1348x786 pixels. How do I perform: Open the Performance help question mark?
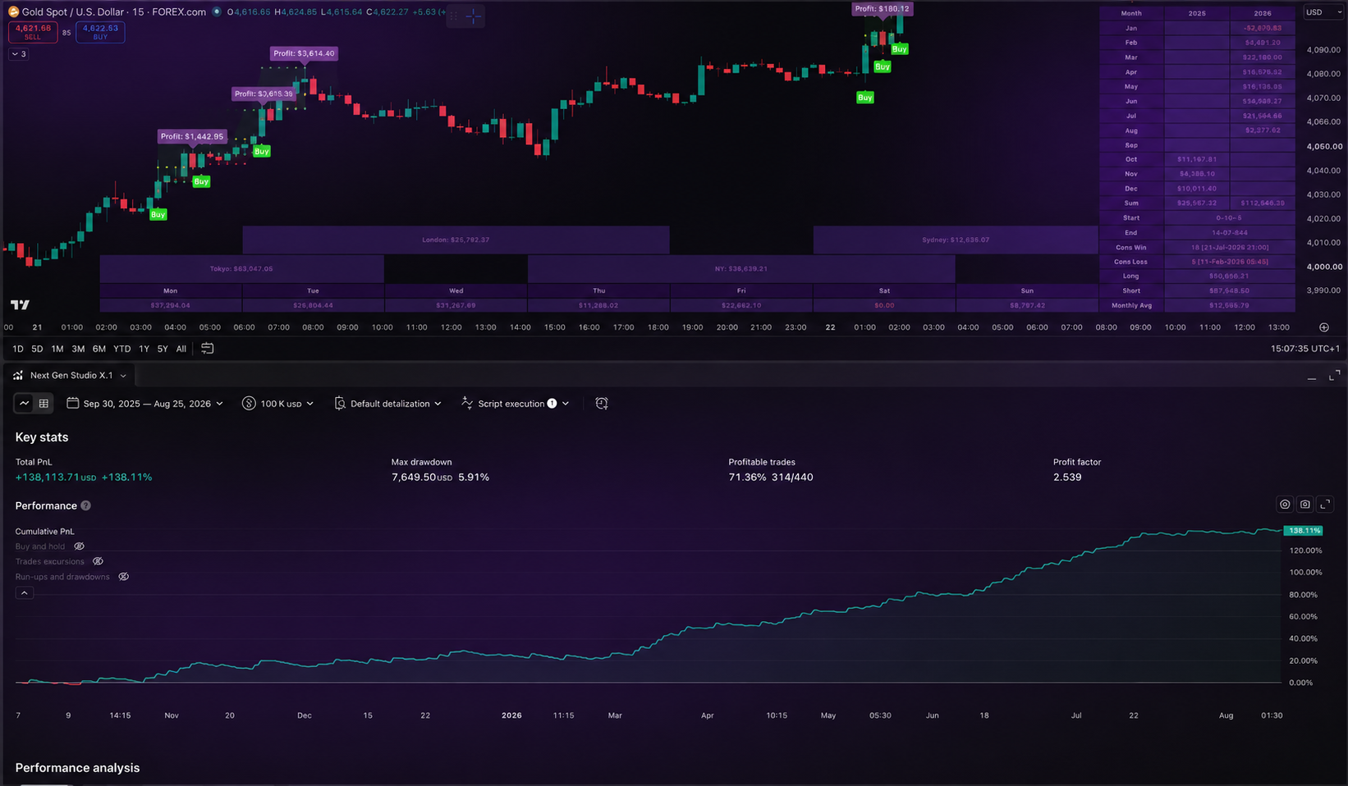(x=86, y=505)
